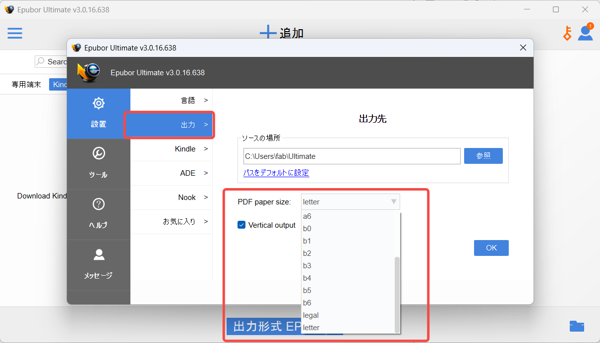Click the 追加 add label in main window
The image size is (600, 343).
point(292,33)
